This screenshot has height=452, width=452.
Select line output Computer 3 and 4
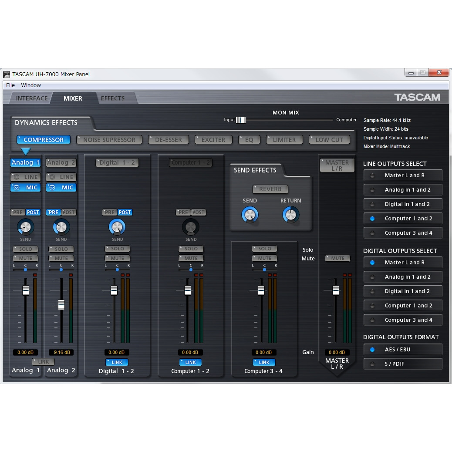(403, 233)
